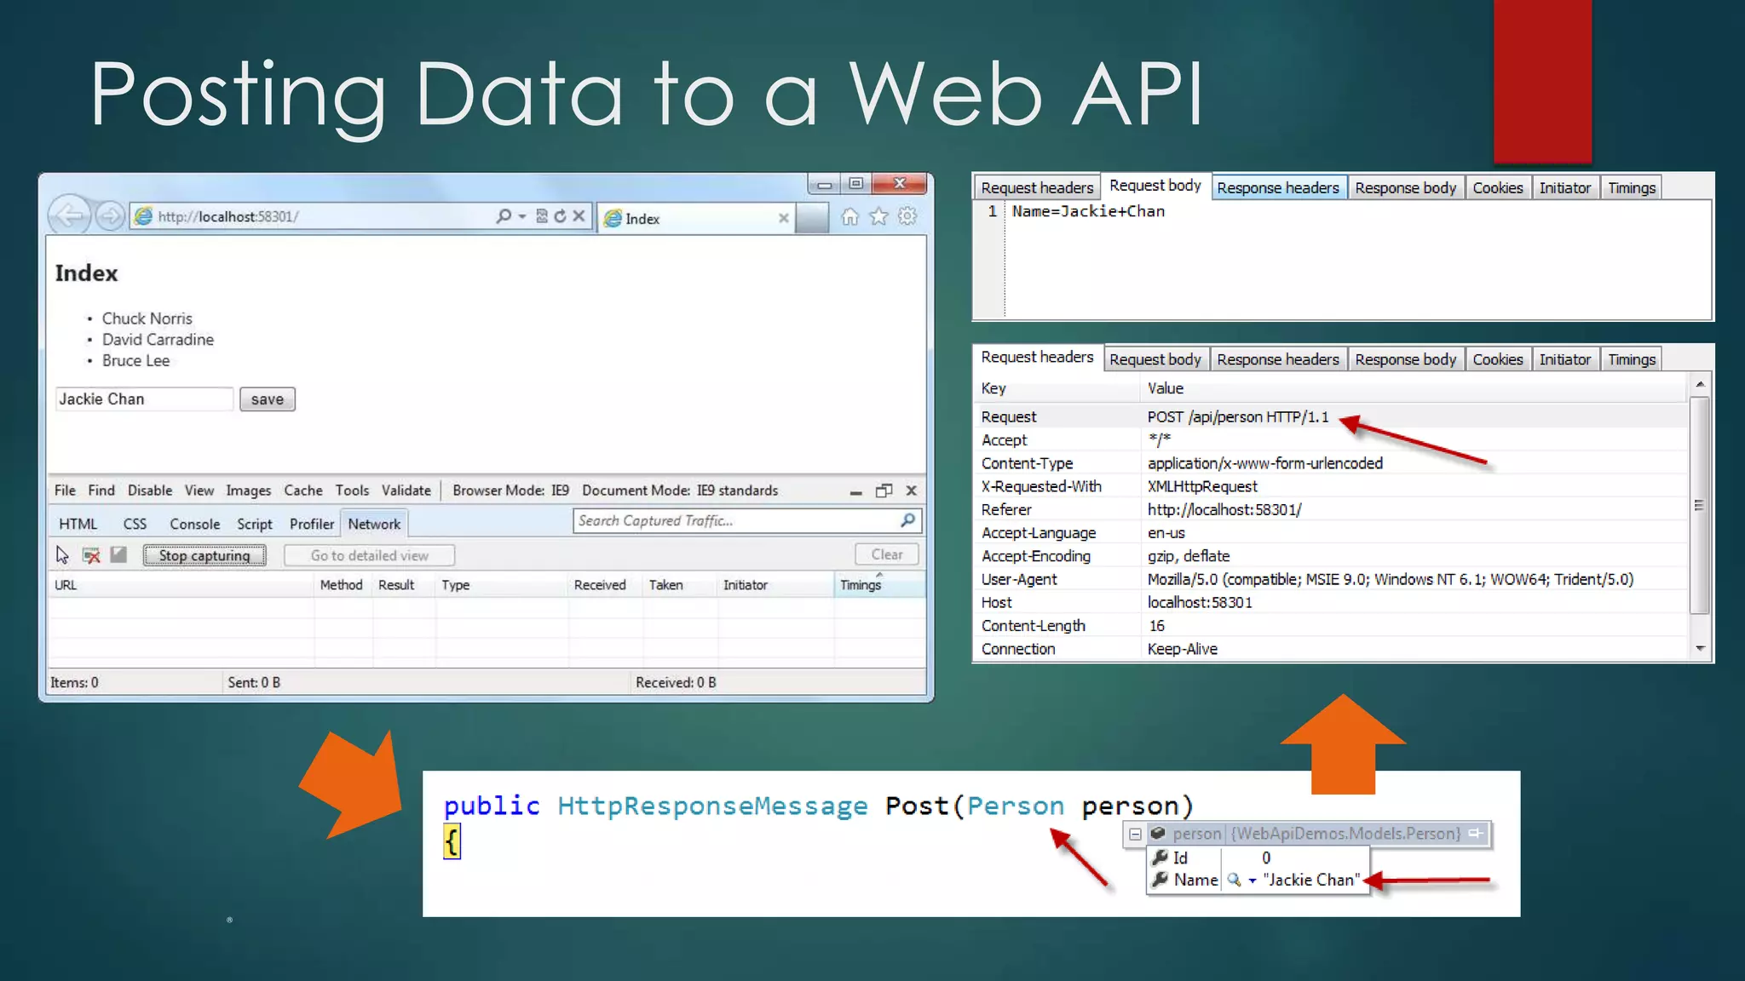Select the 'POST /api/person HTTP/1.1' value
Viewport: 1745px width, 981px height.
point(1238,417)
